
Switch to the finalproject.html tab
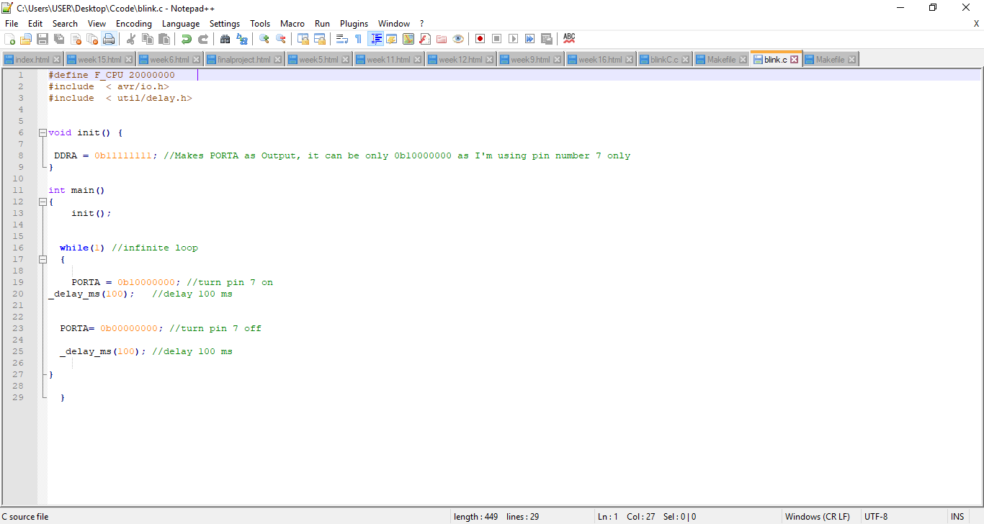click(x=244, y=60)
